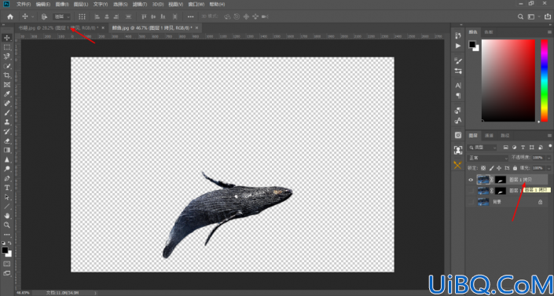This screenshot has width=554, height=296.
Task: Open the Edit Toolbar three-dots button
Action: 7,235
